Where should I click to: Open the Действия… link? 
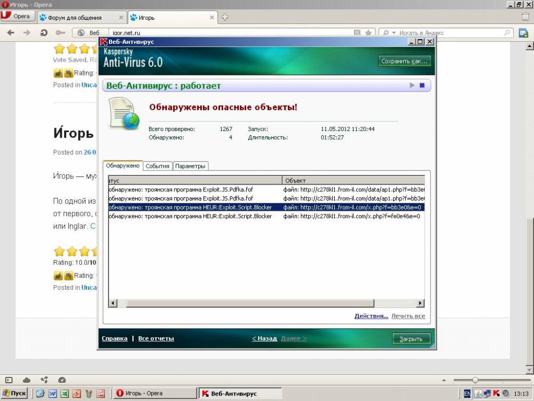[x=371, y=316]
